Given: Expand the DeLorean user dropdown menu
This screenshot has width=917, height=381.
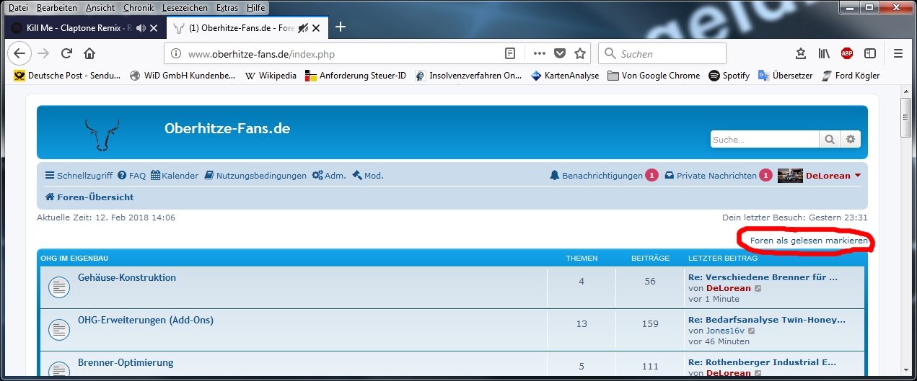Looking at the screenshot, I should [x=857, y=176].
